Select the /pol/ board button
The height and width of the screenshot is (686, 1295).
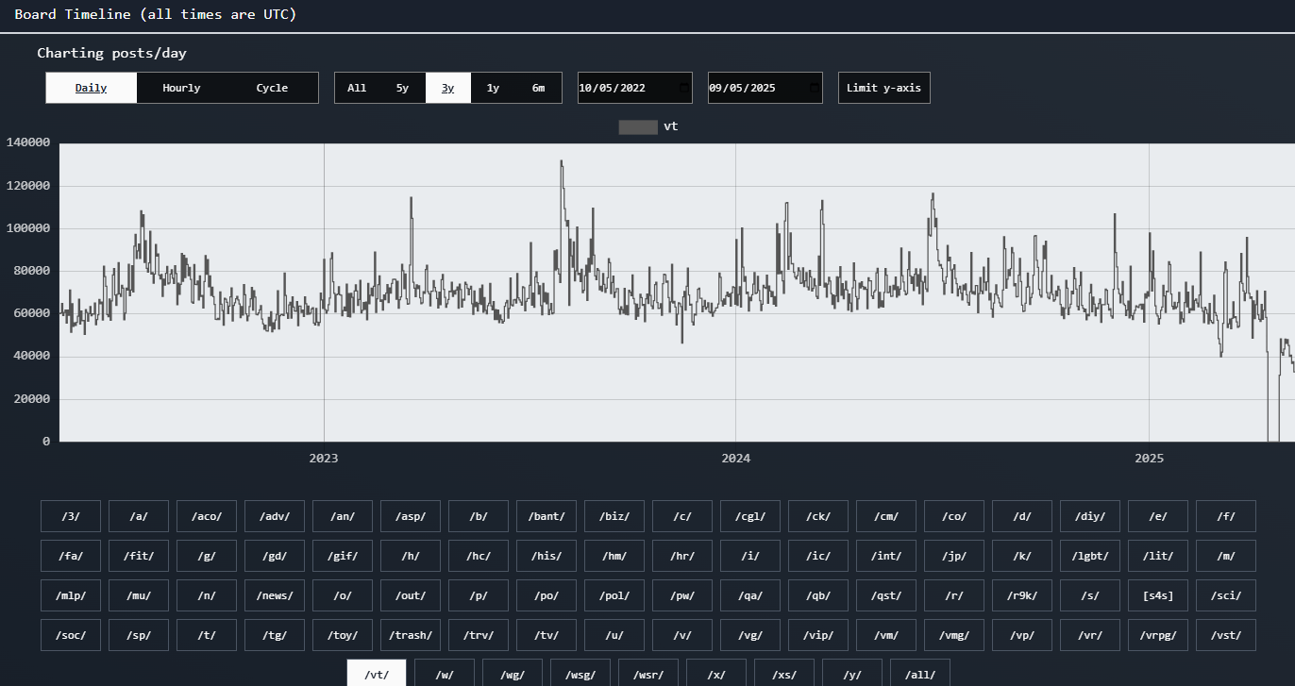pyautogui.click(x=614, y=595)
